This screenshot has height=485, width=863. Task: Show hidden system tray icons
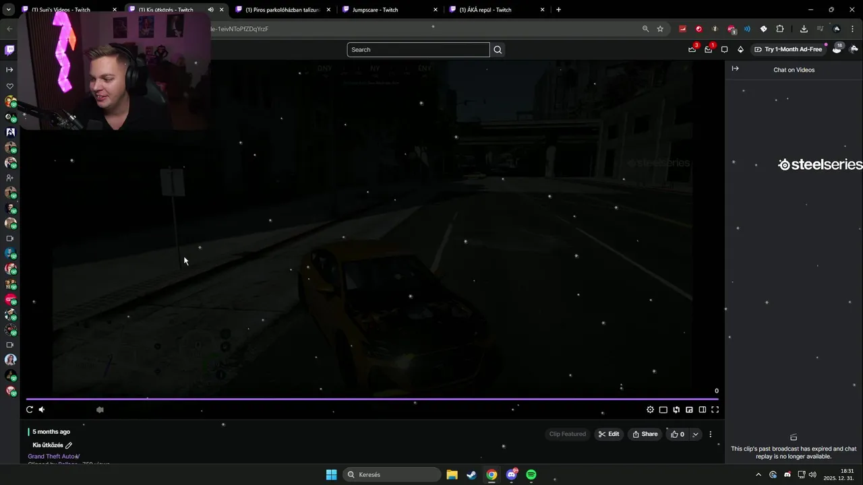[x=758, y=475]
